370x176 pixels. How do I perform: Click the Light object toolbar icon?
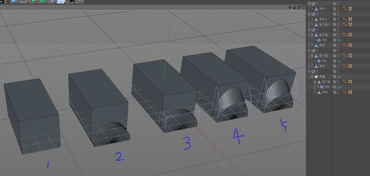80,1
